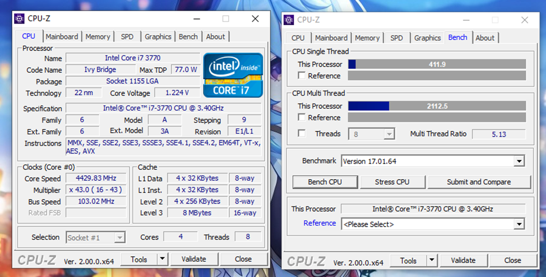The height and width of the screenshot is (277, 546).
Task: Click the Instructions list field
Action: coord(163,147)
